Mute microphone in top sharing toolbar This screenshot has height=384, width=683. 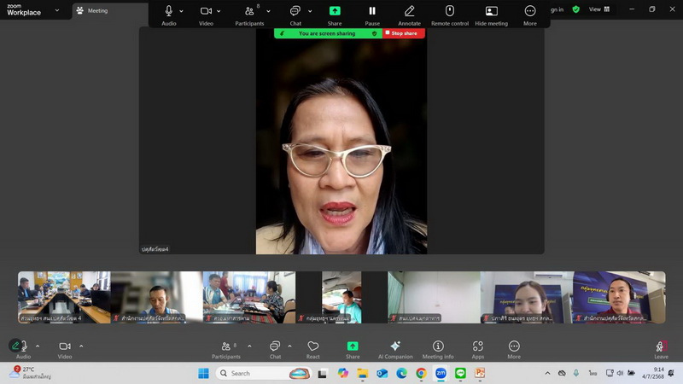tap(168, 11)
